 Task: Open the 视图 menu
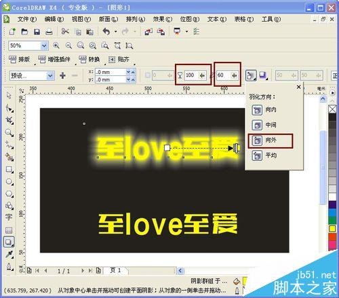click(x=81, y=19)
